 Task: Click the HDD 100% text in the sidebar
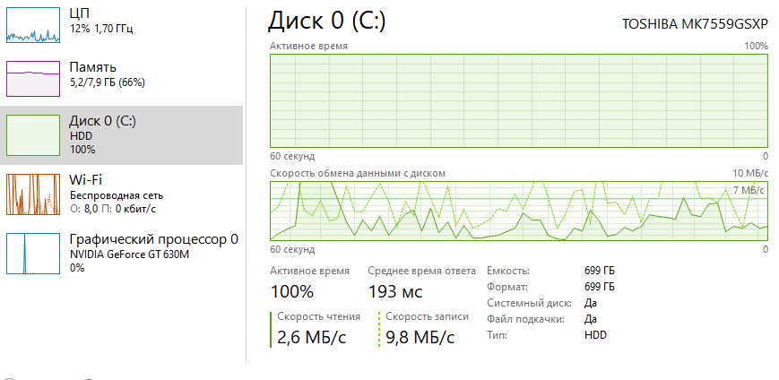82,142
